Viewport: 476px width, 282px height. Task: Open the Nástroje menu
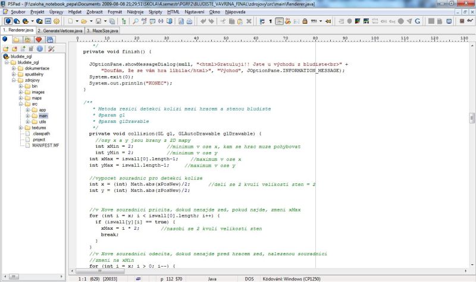point(135,12)
